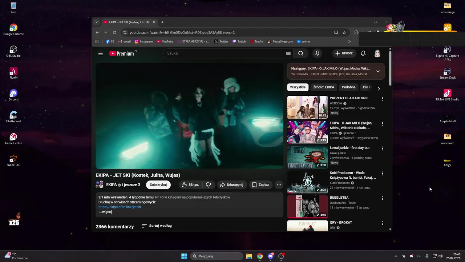
Task: Open options menu for EKIPA - O JAK MIŁO
Action: click(x=383, y=124)
